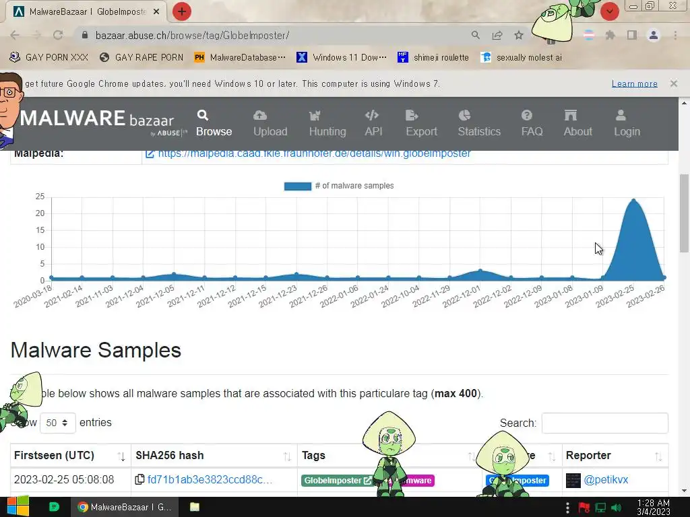The height and width of the screenshot is (517, 690).
Task: Open the shimeji roulette bookmark
Action: pos(433,57)
